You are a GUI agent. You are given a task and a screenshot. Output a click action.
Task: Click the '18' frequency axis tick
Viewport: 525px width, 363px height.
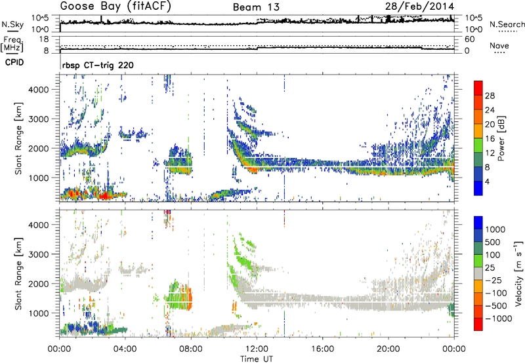tap(44, 39)
